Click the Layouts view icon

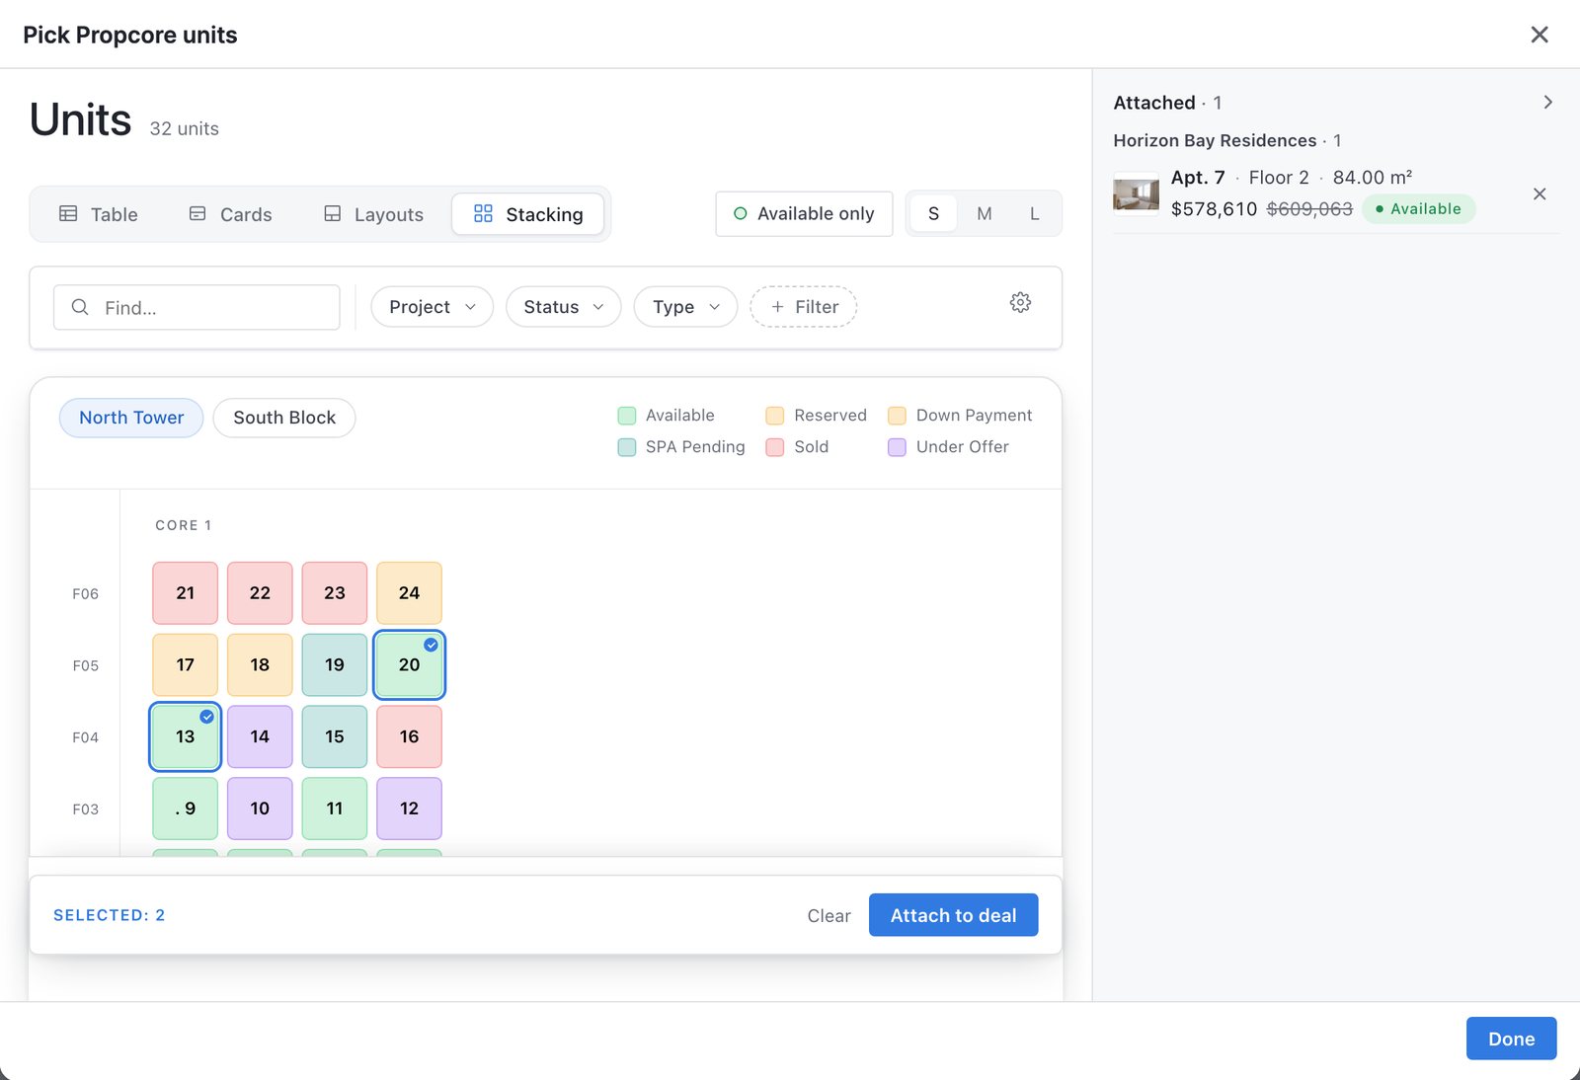(333, 213)
